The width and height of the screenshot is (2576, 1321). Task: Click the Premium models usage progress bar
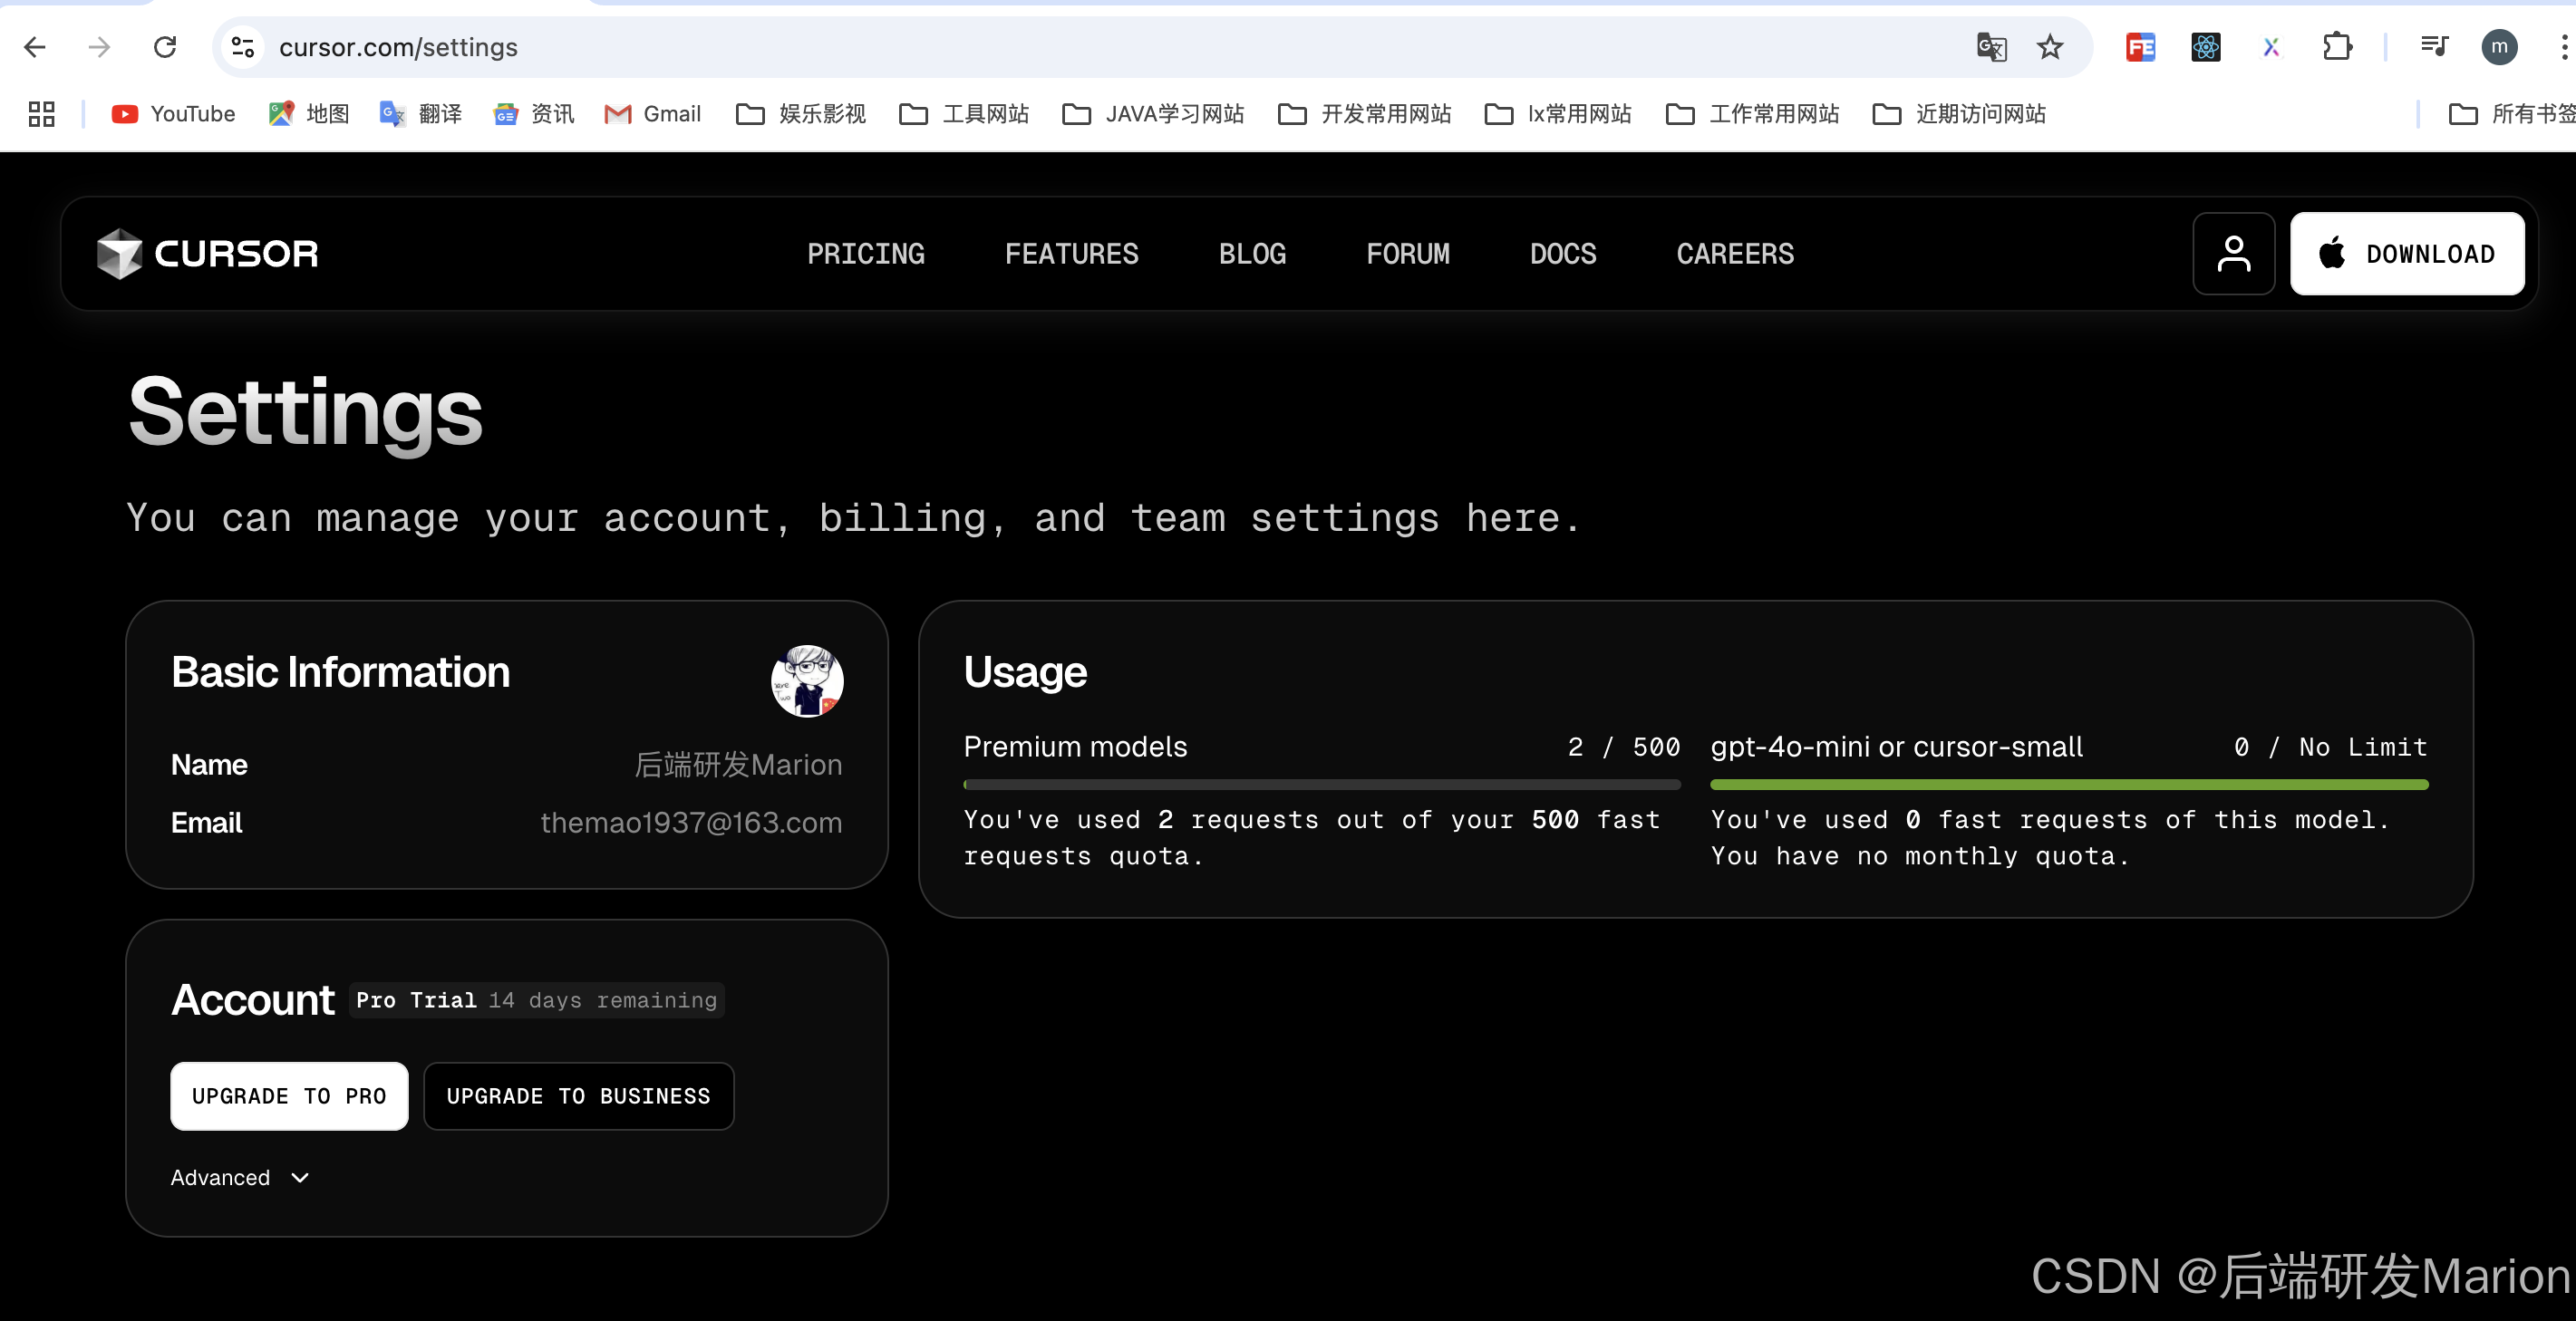1322,785
